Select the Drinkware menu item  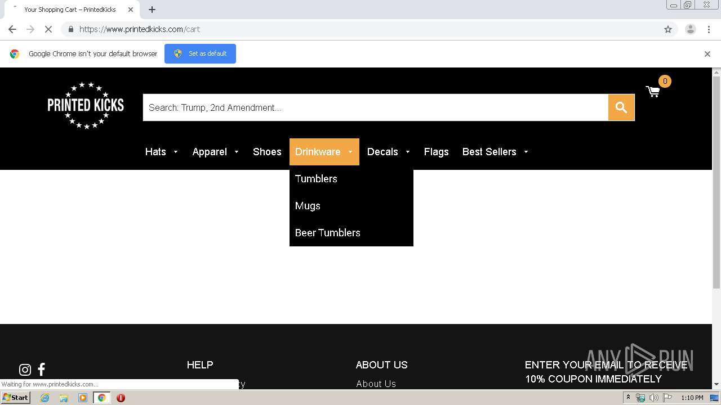(318, 152)
